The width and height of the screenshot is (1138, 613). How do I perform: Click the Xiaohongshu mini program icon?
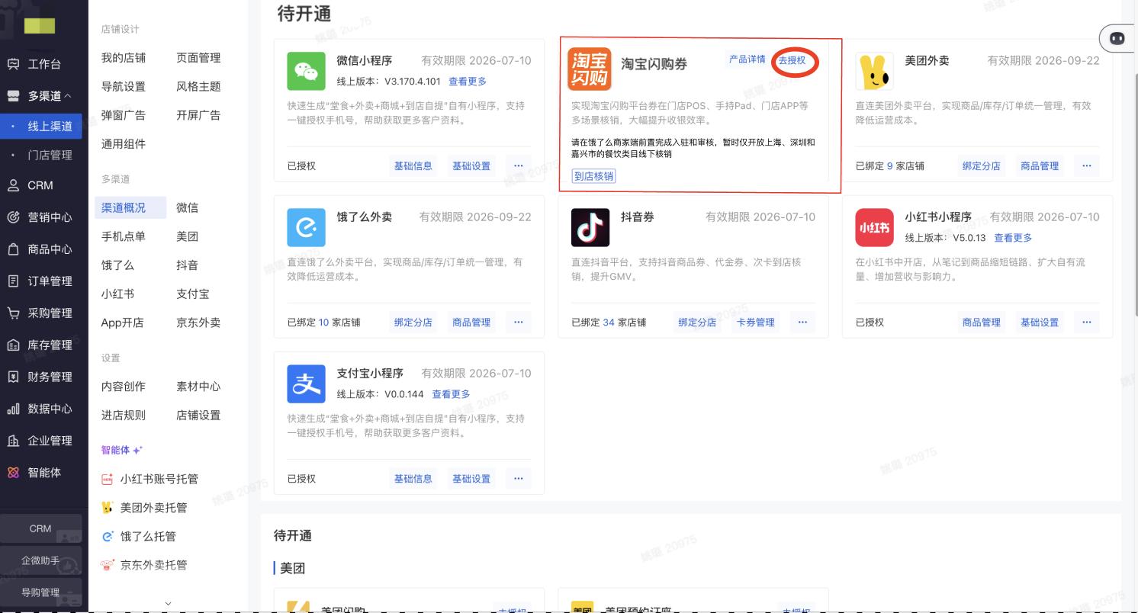pyautogui.click(x=874, y=227)
